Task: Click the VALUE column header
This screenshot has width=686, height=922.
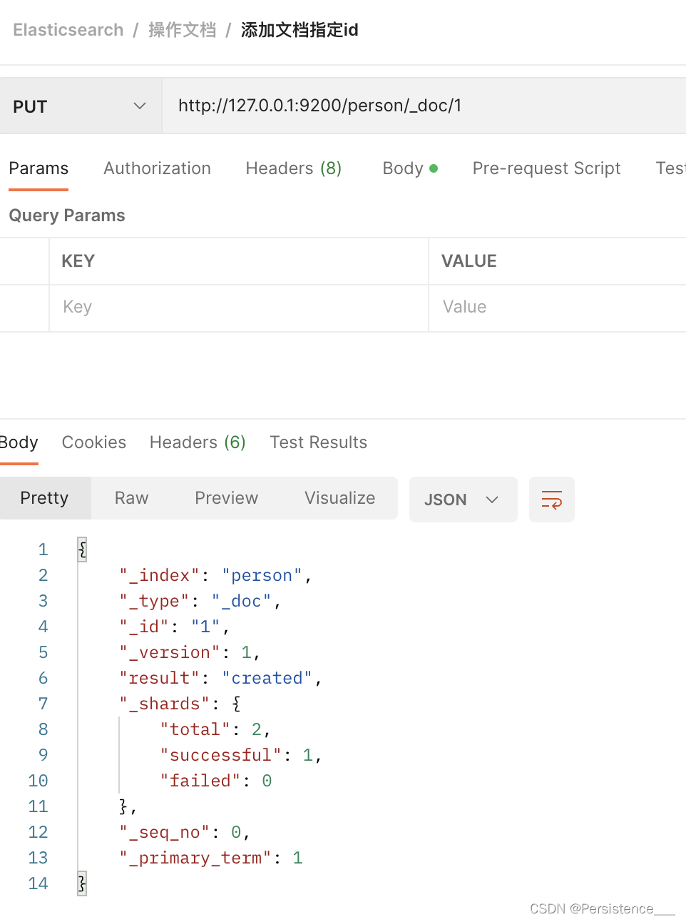Action: [469, 261]
